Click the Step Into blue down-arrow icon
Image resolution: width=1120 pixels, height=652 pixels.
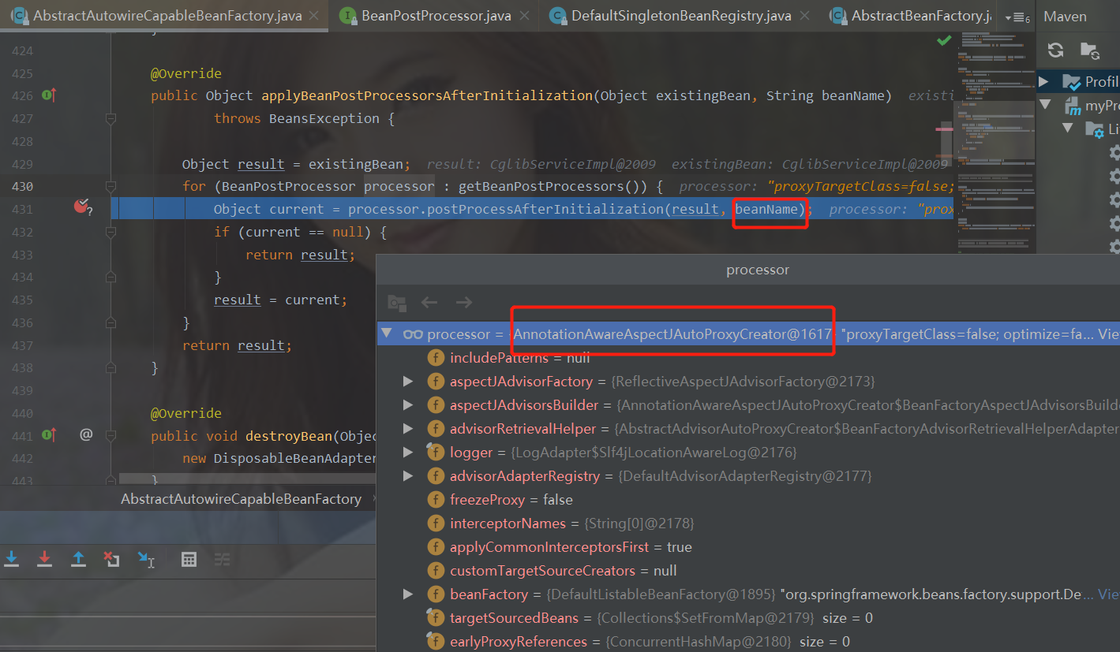(12, 559)
